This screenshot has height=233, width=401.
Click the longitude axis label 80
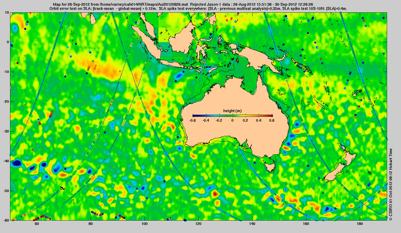click(x=91, y=224)
